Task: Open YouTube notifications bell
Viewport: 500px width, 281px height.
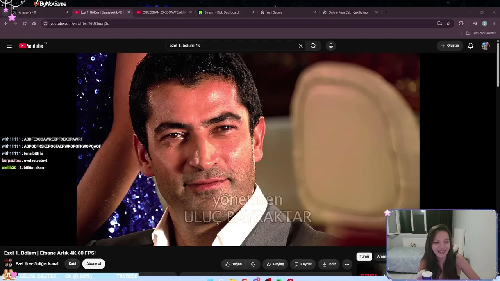Action: (471, 46)
